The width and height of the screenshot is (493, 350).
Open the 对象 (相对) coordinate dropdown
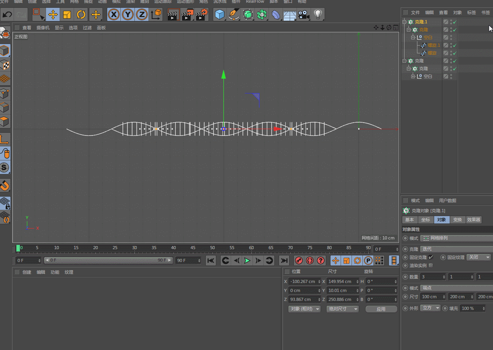(304, 309)
